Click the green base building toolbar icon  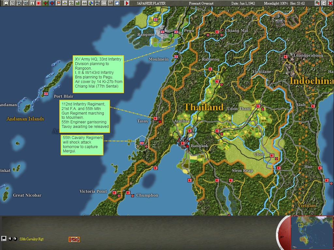pos(78,3)
